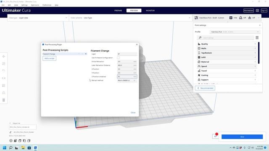Click Close in Post Processing Plugin dialog
Screen dimensions: 269x151
(x=133, y=112)
